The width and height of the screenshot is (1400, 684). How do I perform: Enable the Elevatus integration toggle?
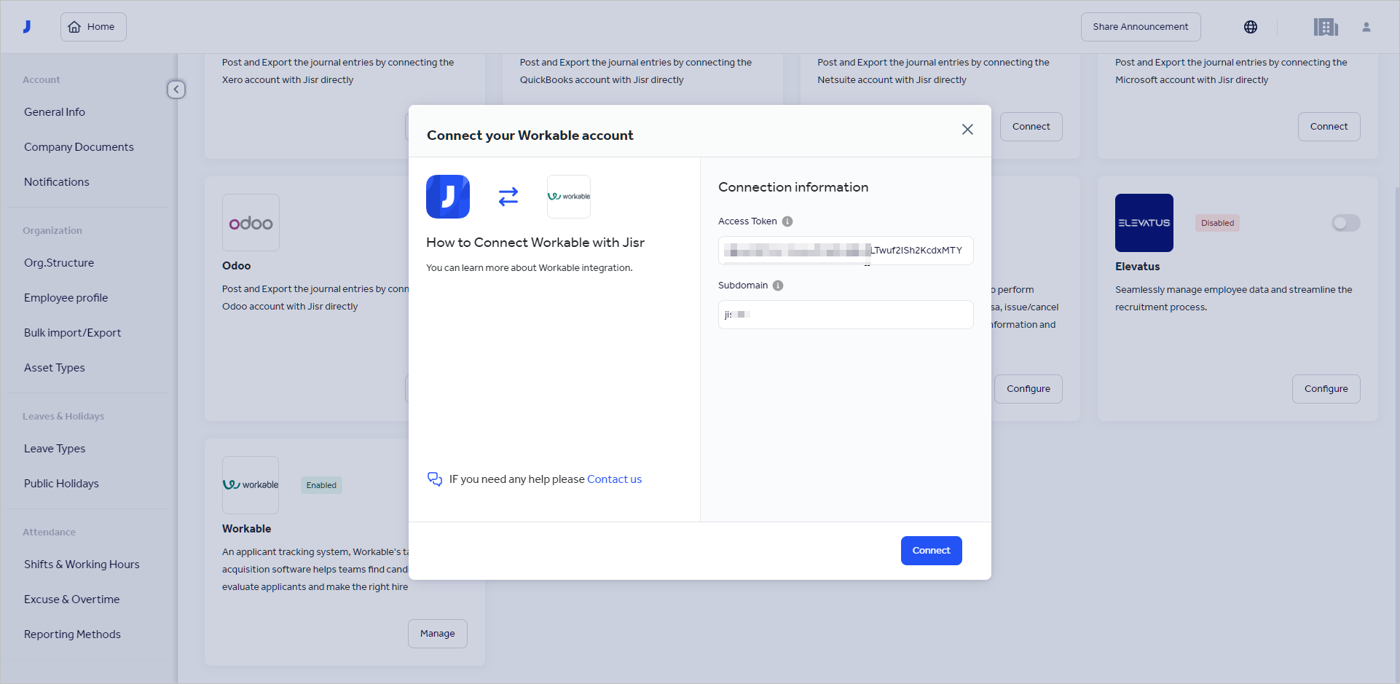(x=1345, y=223)
